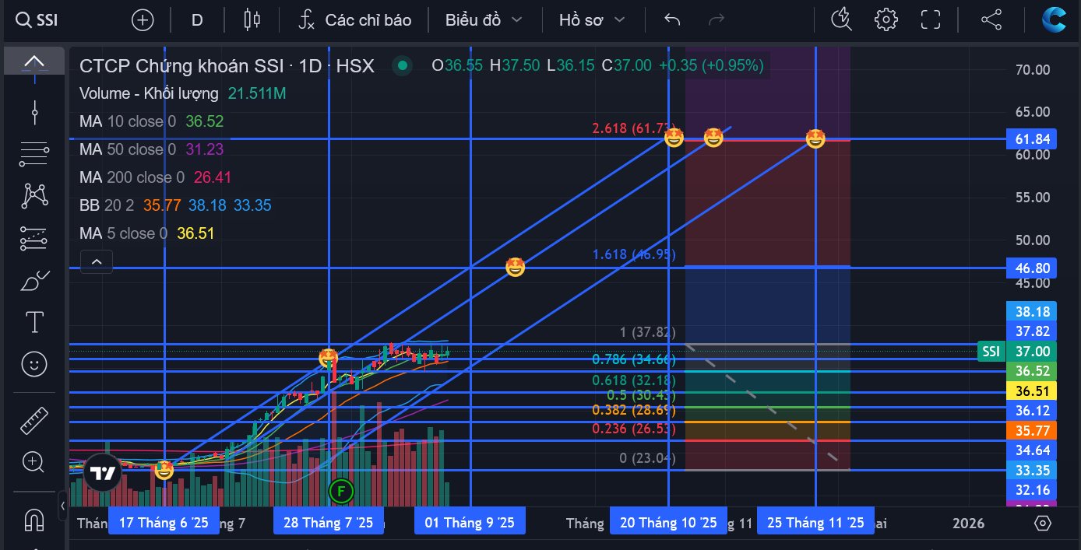Select the ruler measure tool
Viewport: 1081px width, 550px height.
click(34, 421)
